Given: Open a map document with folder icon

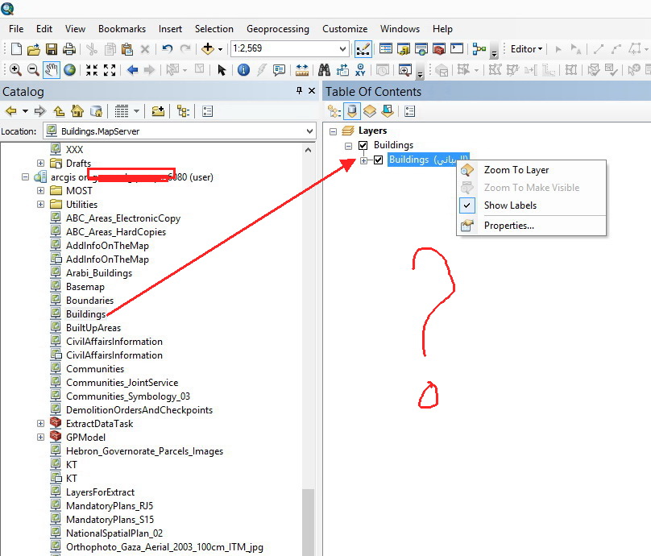Looking at the screenshot, I should pos(34,49).
